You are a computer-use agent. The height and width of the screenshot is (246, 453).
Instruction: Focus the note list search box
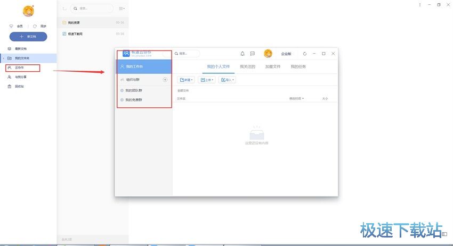point(92,9)
